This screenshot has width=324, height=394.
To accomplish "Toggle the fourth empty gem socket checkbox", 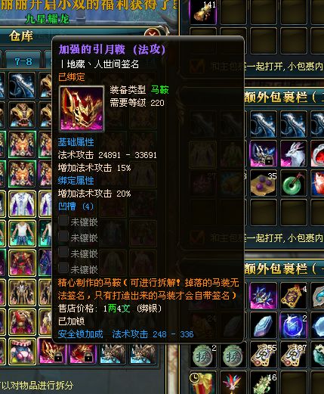I will tap(63, 268).
